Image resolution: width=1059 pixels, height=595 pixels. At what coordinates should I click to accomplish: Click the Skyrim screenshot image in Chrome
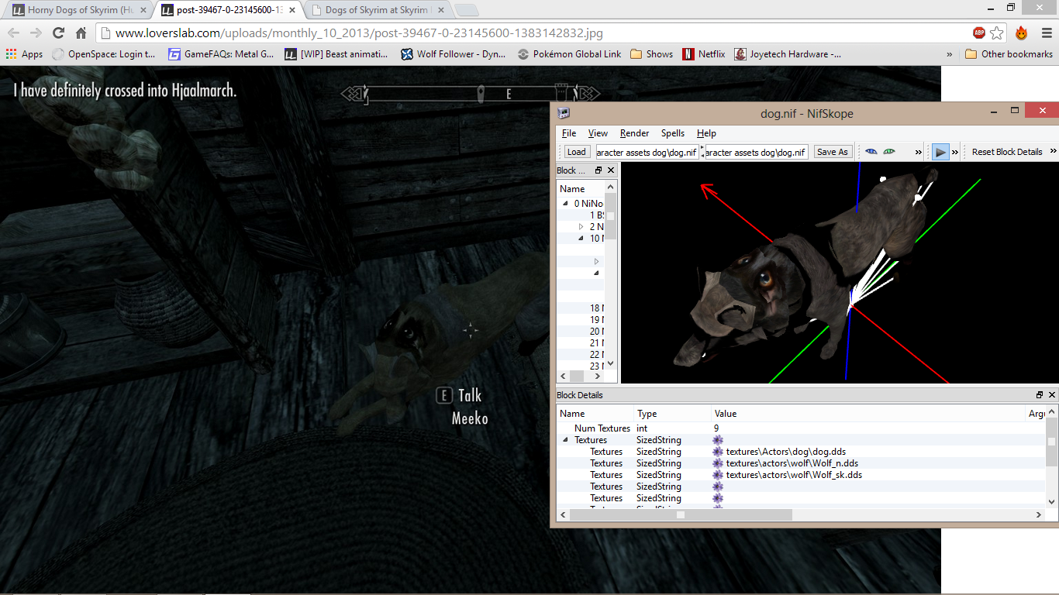(275, 329)
